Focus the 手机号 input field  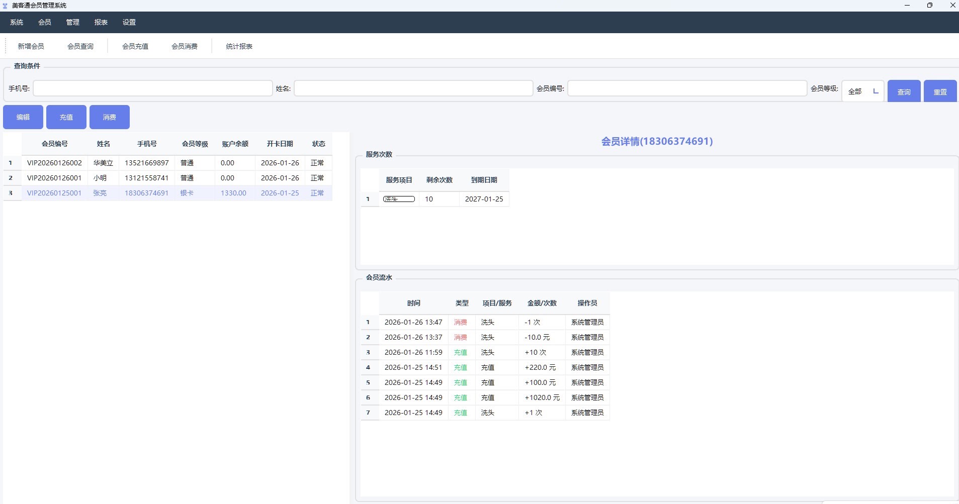[152, 88]
